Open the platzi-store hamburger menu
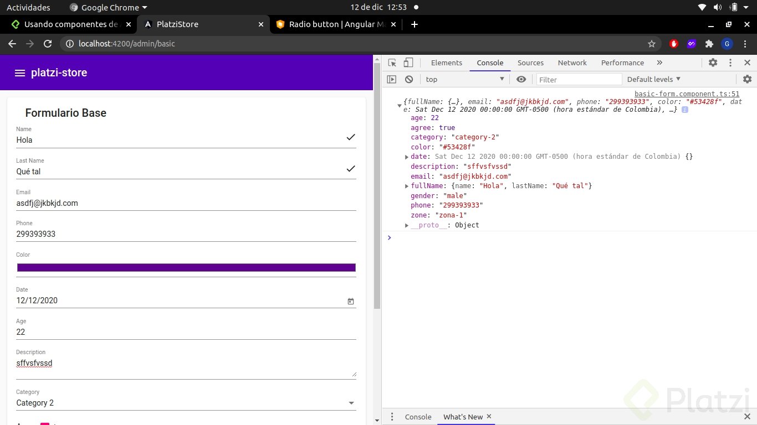757x425 pixels. (x=20, y=72)
